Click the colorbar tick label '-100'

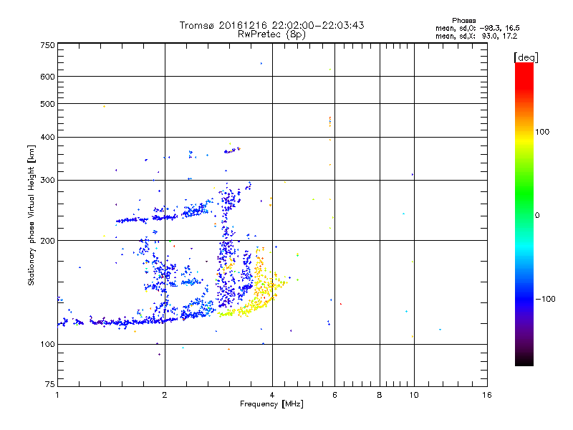tap(545, 299)
